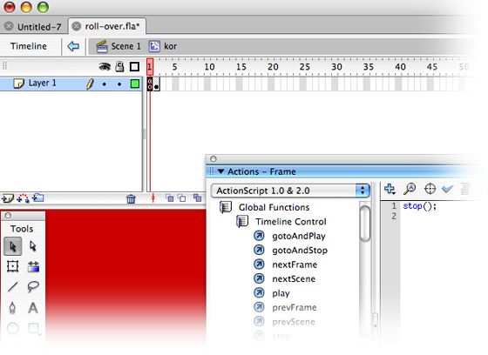The height and width of the screenshot is (355, 488).
Task: Click the Find magnifier icon in Actions
Action: pyautogui.click(x=410, y=189)
